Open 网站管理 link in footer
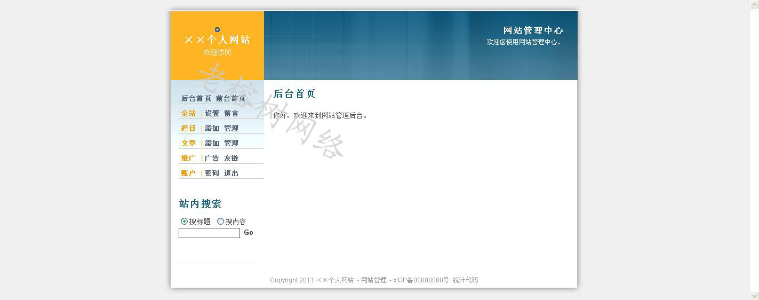Image resolution: width=759 pixels, height=300 pixels. pos(374,280)
